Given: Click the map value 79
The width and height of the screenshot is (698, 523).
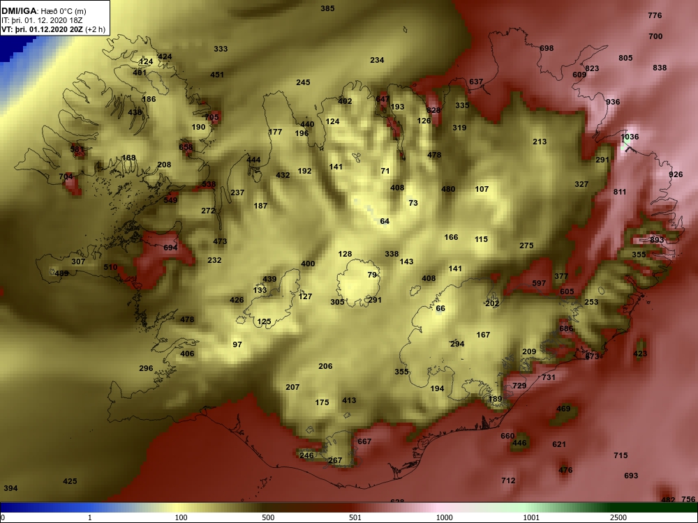Looking at the screenshot, I should pos(373,275).
